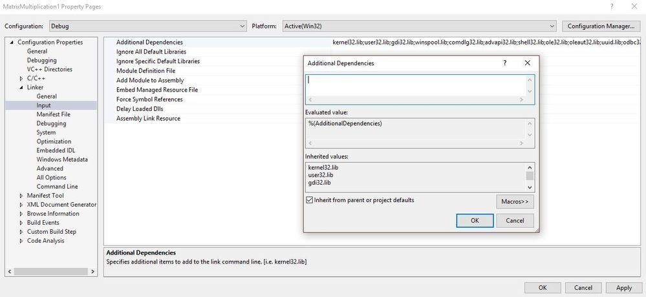
Task: Close the MatrixMultiplication1 Property Pages window
Action: coord(634,6)
